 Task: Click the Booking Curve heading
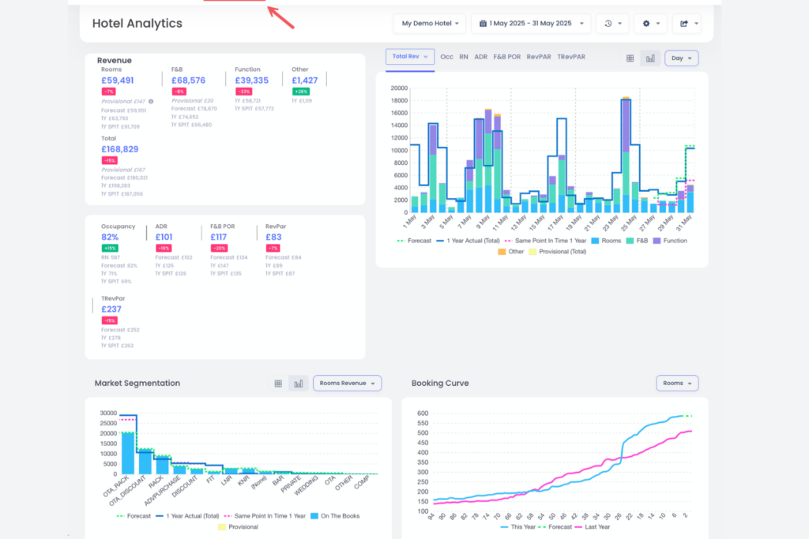[x=440, y=384]
